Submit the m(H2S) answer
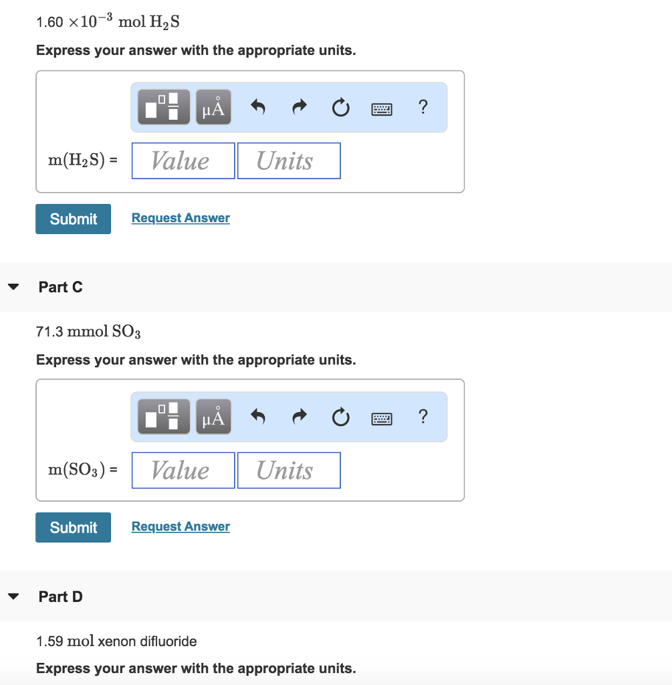672x685 pixels. pos(73,219)
